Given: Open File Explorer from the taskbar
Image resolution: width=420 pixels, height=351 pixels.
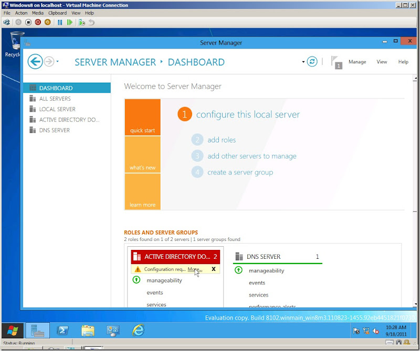Looking at the screenshot, I should pos(88,331).
